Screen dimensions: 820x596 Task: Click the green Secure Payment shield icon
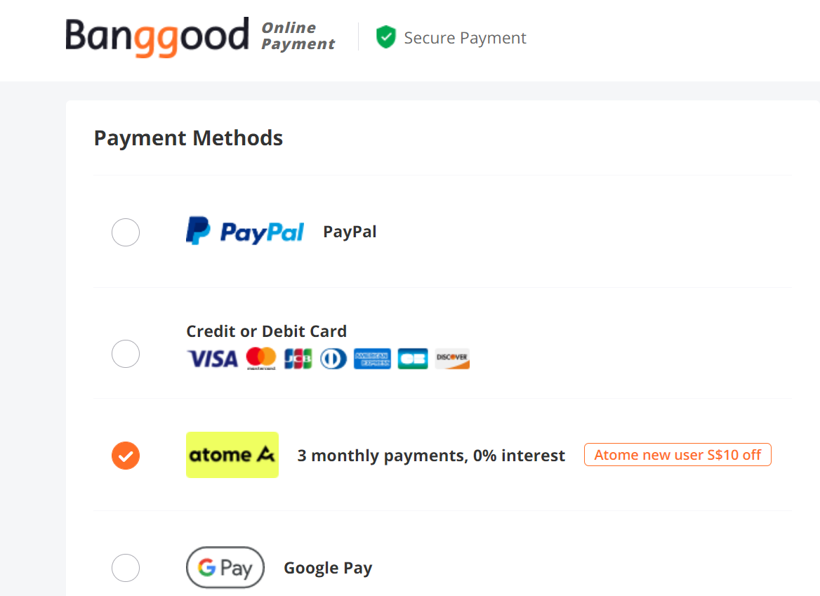point(385,37)
